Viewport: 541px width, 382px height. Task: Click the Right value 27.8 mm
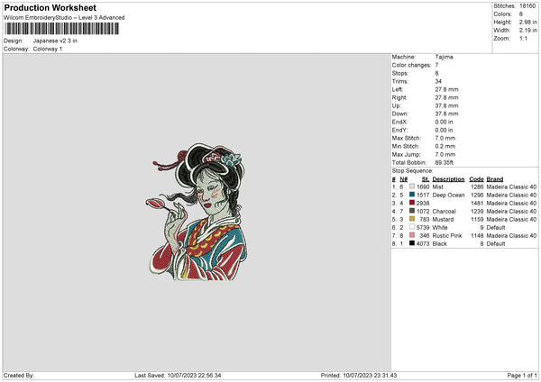tap(447, 97)
